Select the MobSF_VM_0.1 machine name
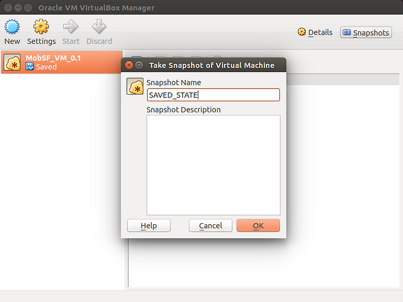This screenshot has width=403, height=302. [53, 58]
